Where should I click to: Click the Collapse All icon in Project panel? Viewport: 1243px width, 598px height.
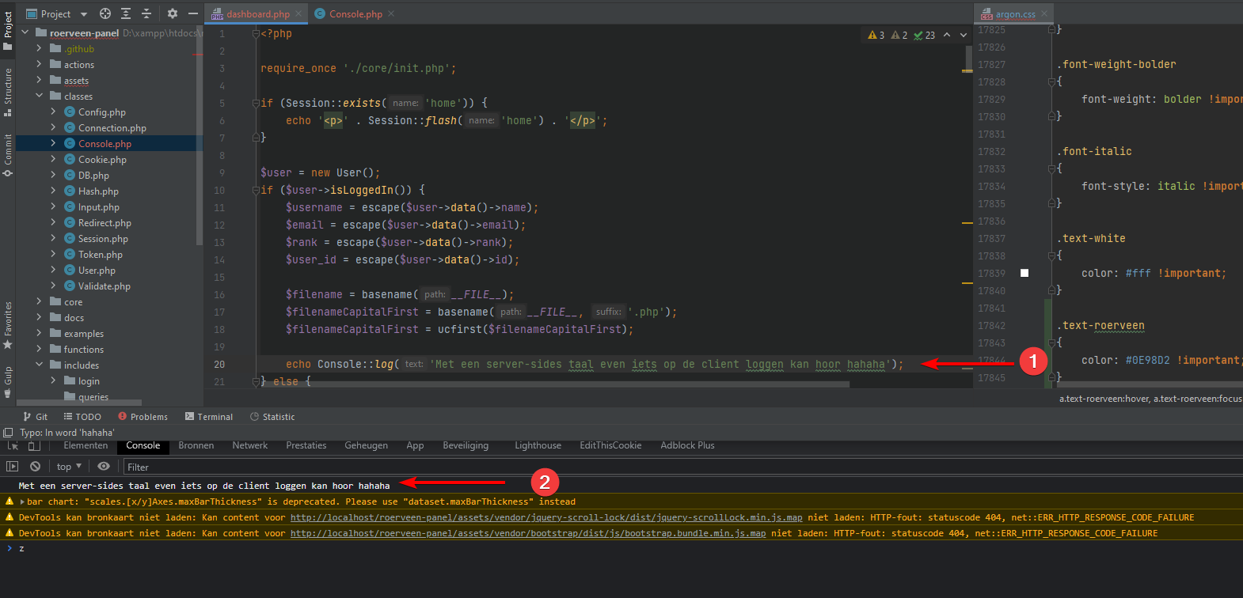146,13
